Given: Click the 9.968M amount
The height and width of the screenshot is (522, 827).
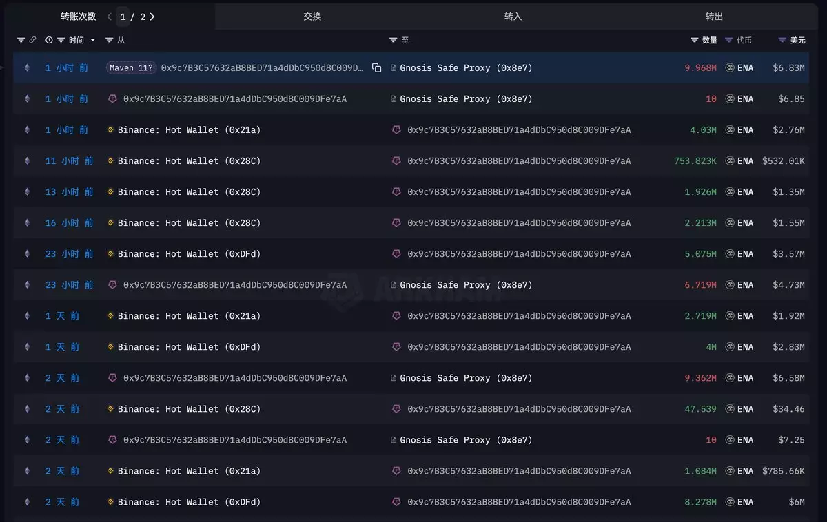Looking at the screenshot, I should 700,67.
